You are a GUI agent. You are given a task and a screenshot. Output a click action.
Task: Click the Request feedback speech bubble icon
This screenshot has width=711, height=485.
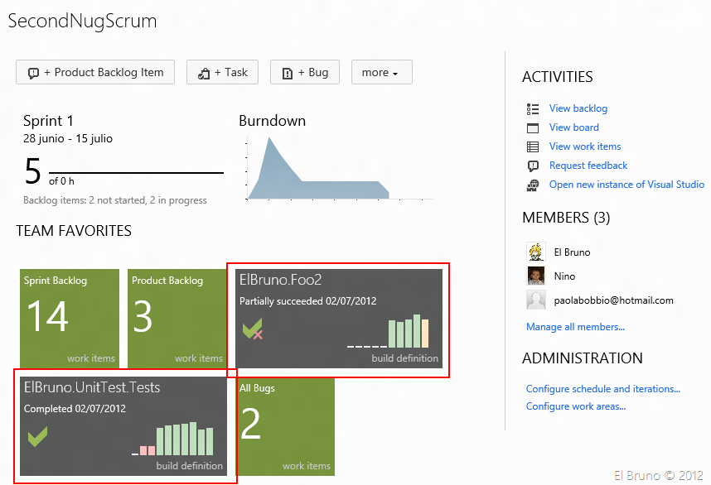(x=533, y=166)
